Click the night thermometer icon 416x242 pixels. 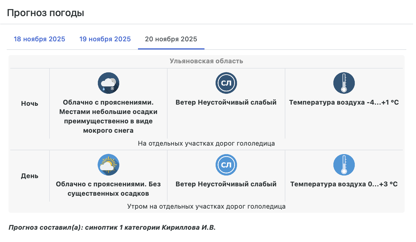[x=344, y=83]
